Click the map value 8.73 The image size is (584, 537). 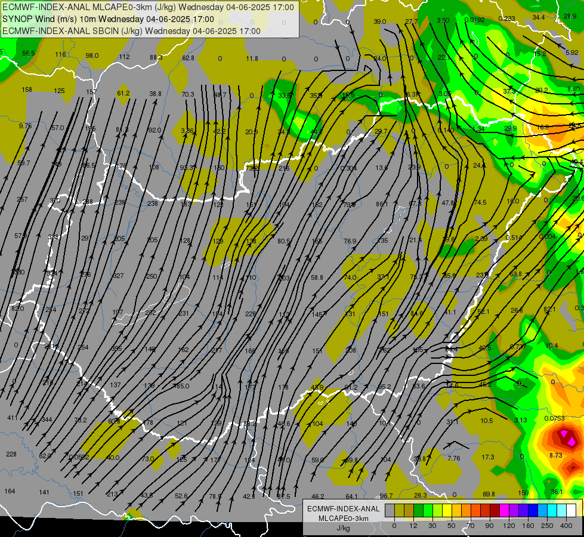(x=556, y=455)
